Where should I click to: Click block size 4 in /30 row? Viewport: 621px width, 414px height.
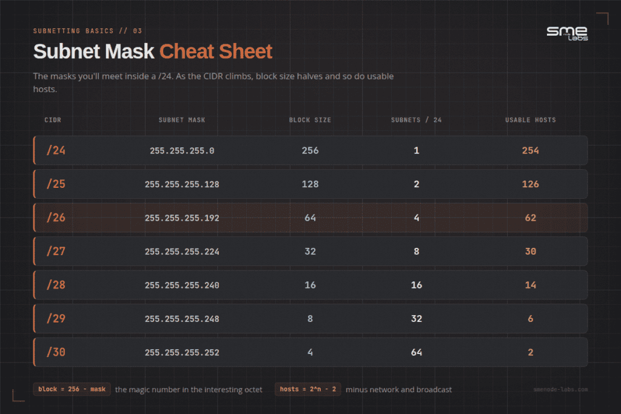310,352
